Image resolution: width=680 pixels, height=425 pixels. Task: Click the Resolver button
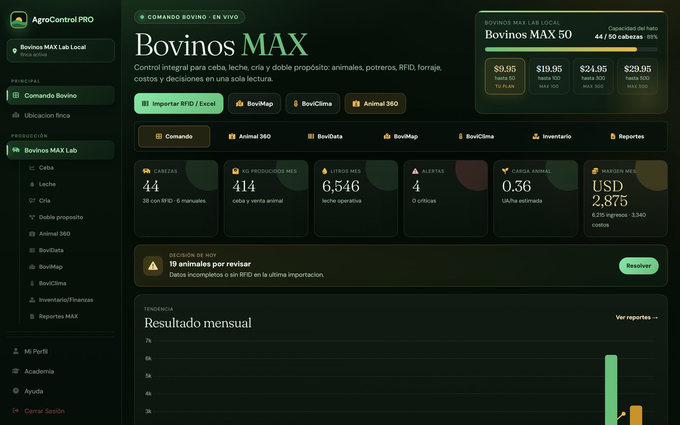tap(638, 266)
